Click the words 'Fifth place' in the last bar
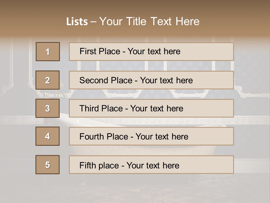 (99, 166)
